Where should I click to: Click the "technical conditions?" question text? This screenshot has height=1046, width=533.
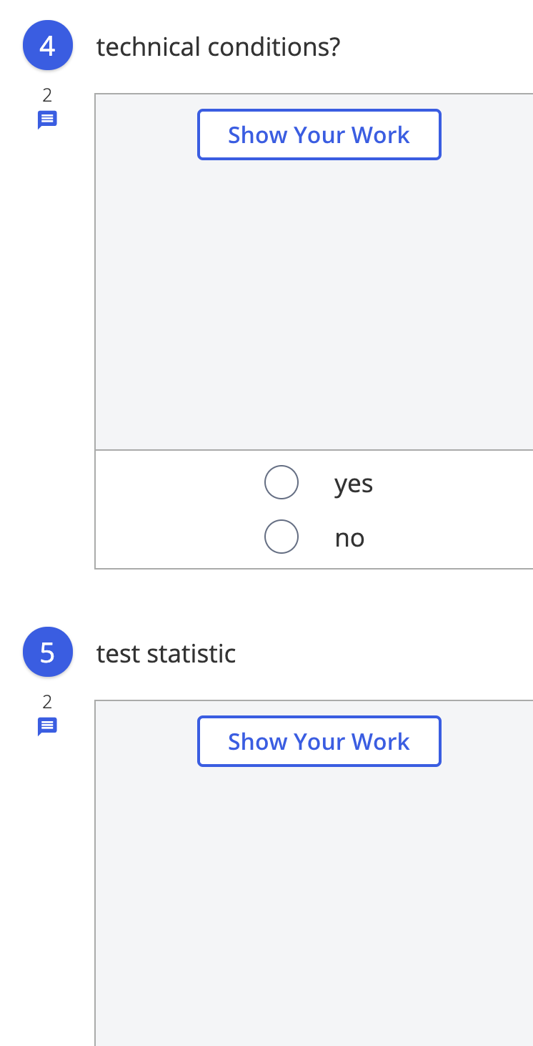tap(219, 47)
